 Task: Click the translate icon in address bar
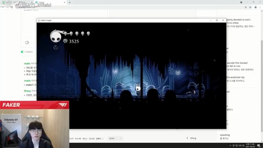tap(246, 7)
